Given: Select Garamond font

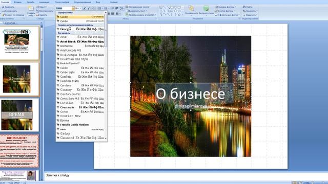Looking at the screenshot, I should (80, 137).
